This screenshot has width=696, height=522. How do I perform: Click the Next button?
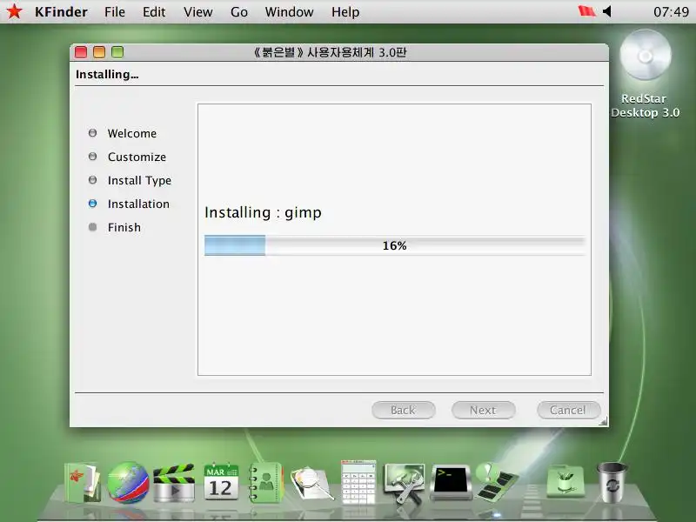coord(483,410)
